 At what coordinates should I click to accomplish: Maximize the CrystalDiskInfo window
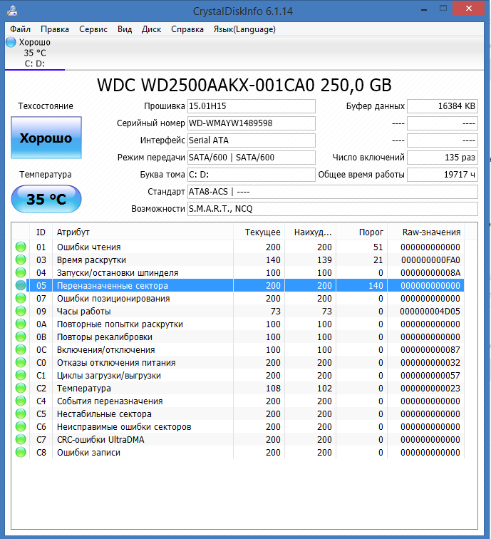pos(443,9)
